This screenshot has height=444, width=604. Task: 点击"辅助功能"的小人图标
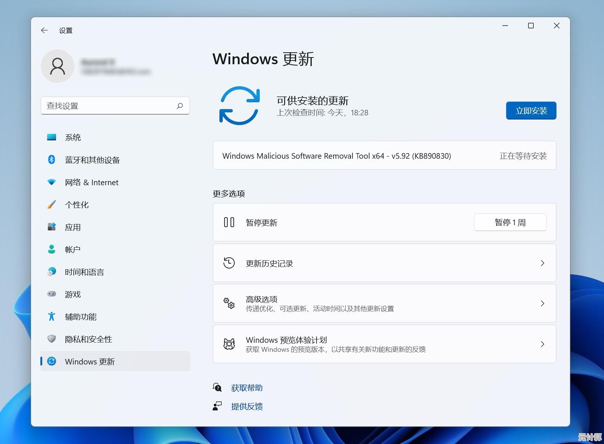click(x=52, y=317)
